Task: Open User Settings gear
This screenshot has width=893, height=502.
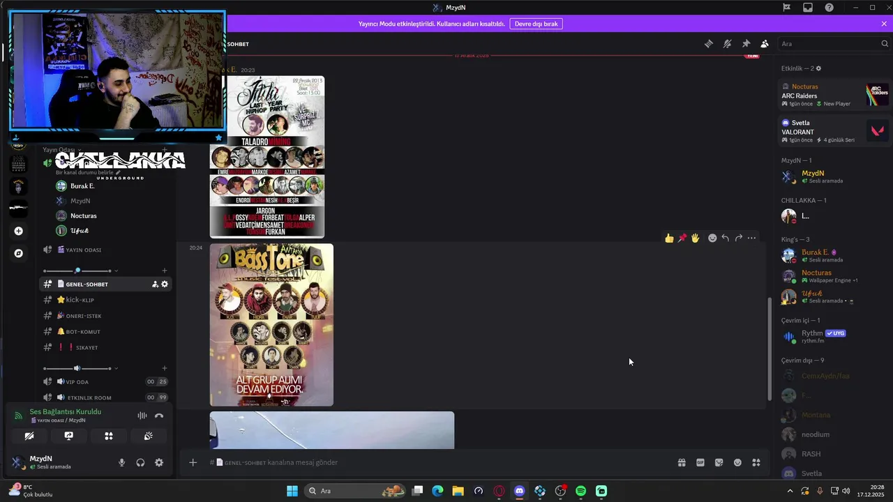Action: [159, 462]
